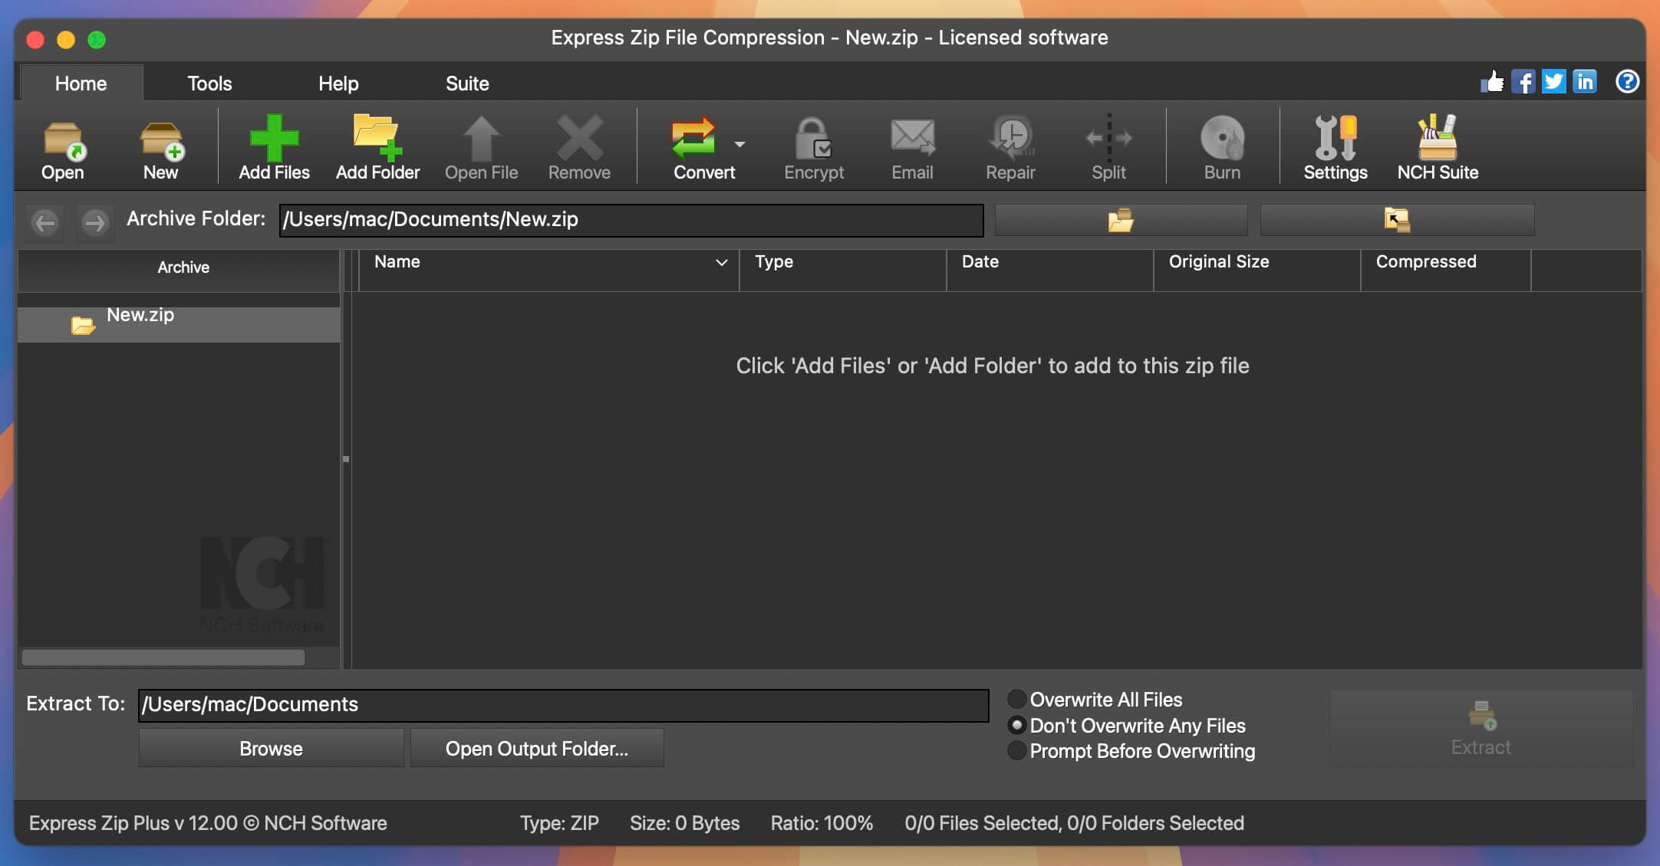This screenshot has height=866, width=1660.
Task: Enable Prompt Before Overwriting
Action: coord(1017,751)
